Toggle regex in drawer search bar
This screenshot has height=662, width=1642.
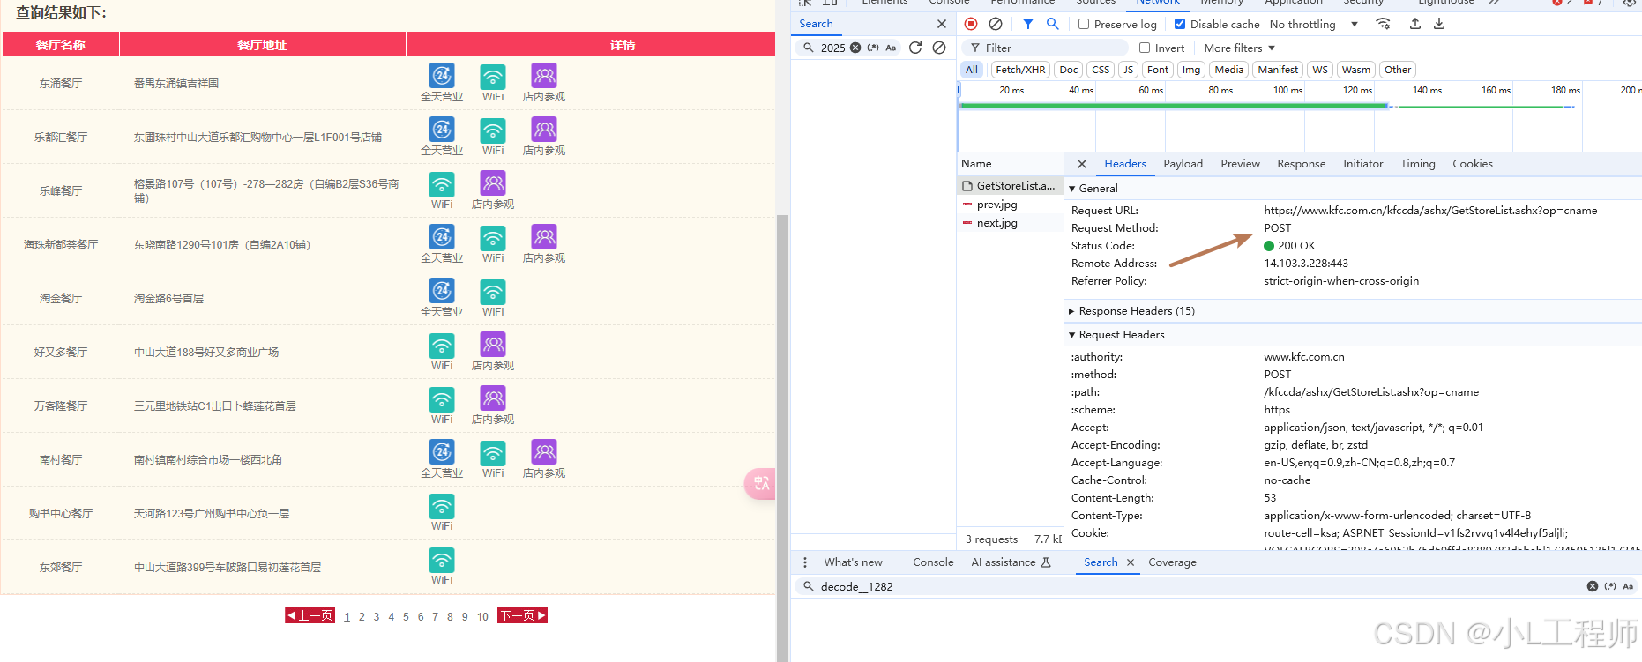point(1610,586)
